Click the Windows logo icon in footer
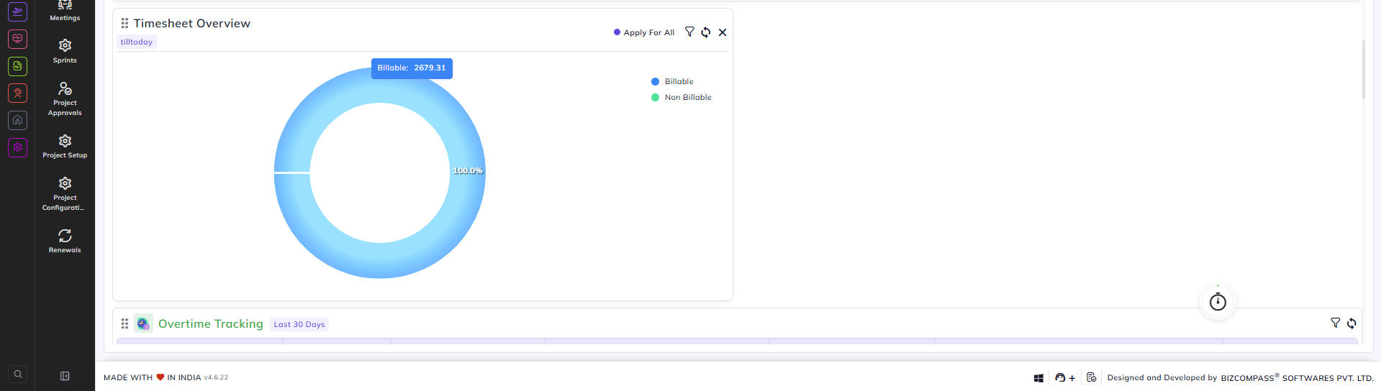Viewport: 1381px width, 391px height. click(x=1038, y=378)
